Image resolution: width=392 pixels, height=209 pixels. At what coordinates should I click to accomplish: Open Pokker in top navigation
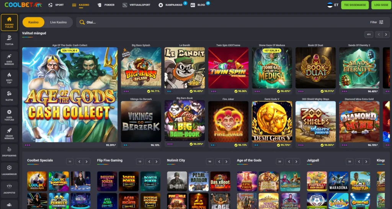click(106, 5)
